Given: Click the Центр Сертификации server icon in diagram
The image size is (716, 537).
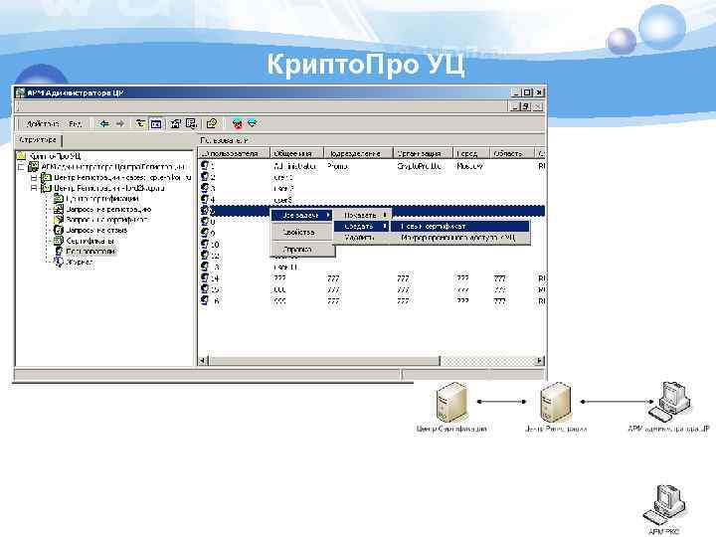Looking at the screenshot, I should click(x=451, y=402).
